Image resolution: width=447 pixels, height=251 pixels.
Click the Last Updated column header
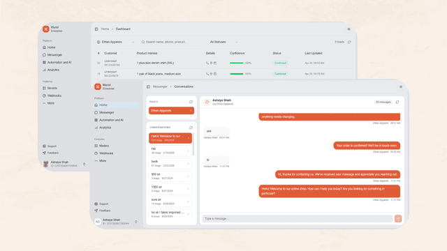click(x=314, y=53)
